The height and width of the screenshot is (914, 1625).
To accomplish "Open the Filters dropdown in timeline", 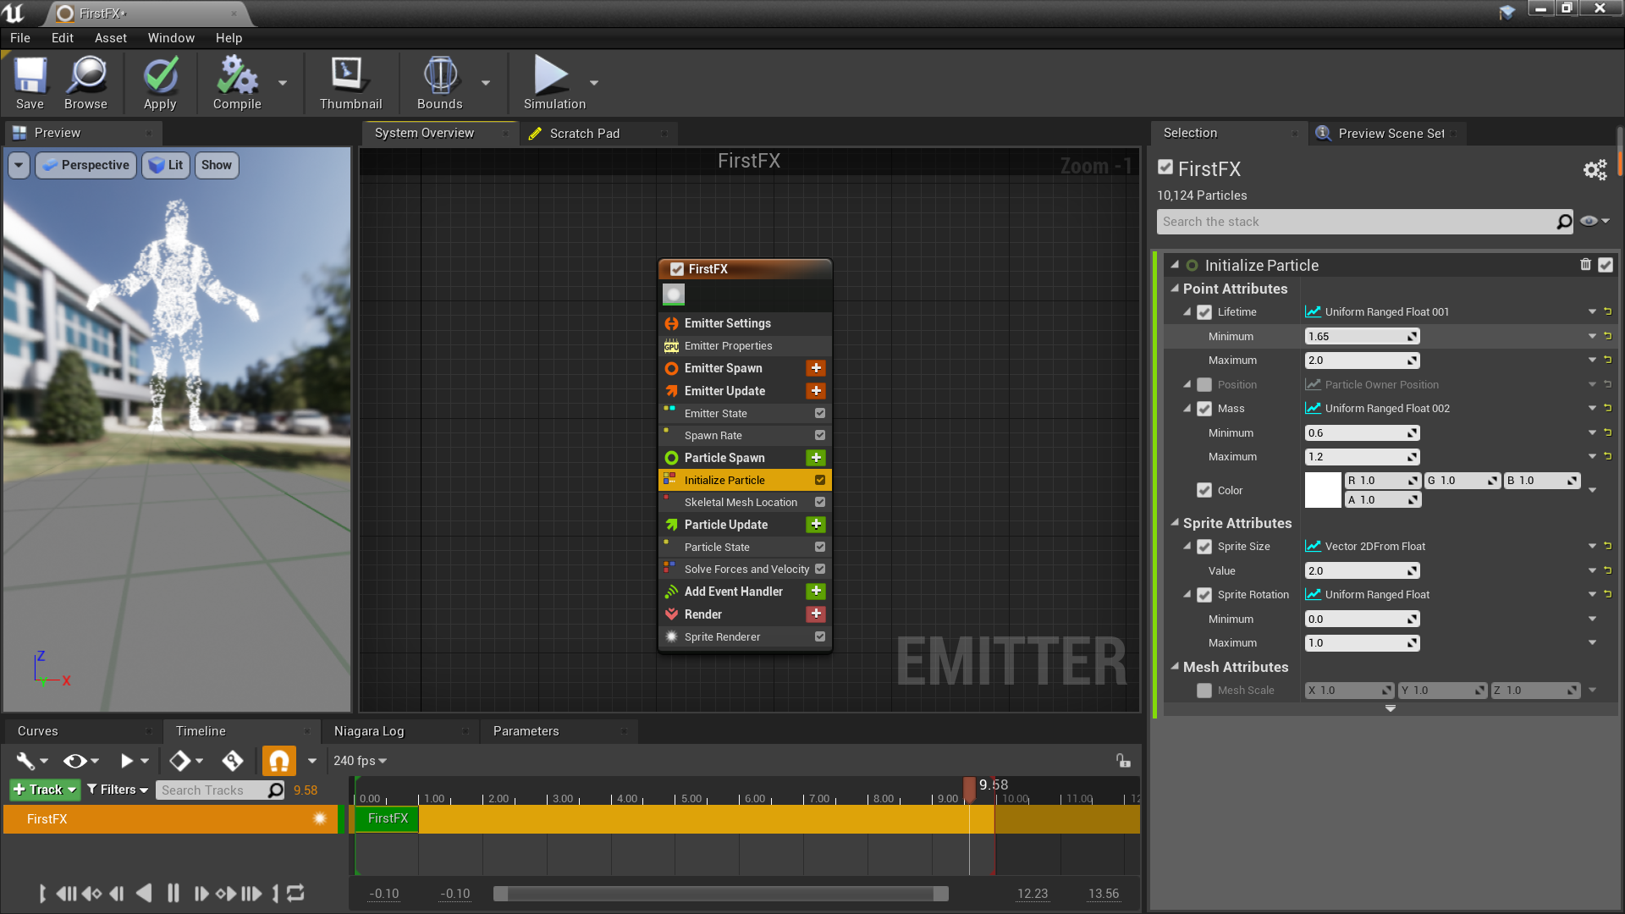I will [118, 790].
